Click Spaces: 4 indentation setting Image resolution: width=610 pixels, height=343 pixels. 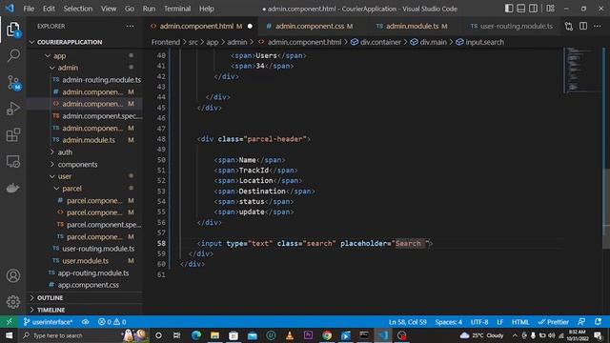tap(449, 322)
